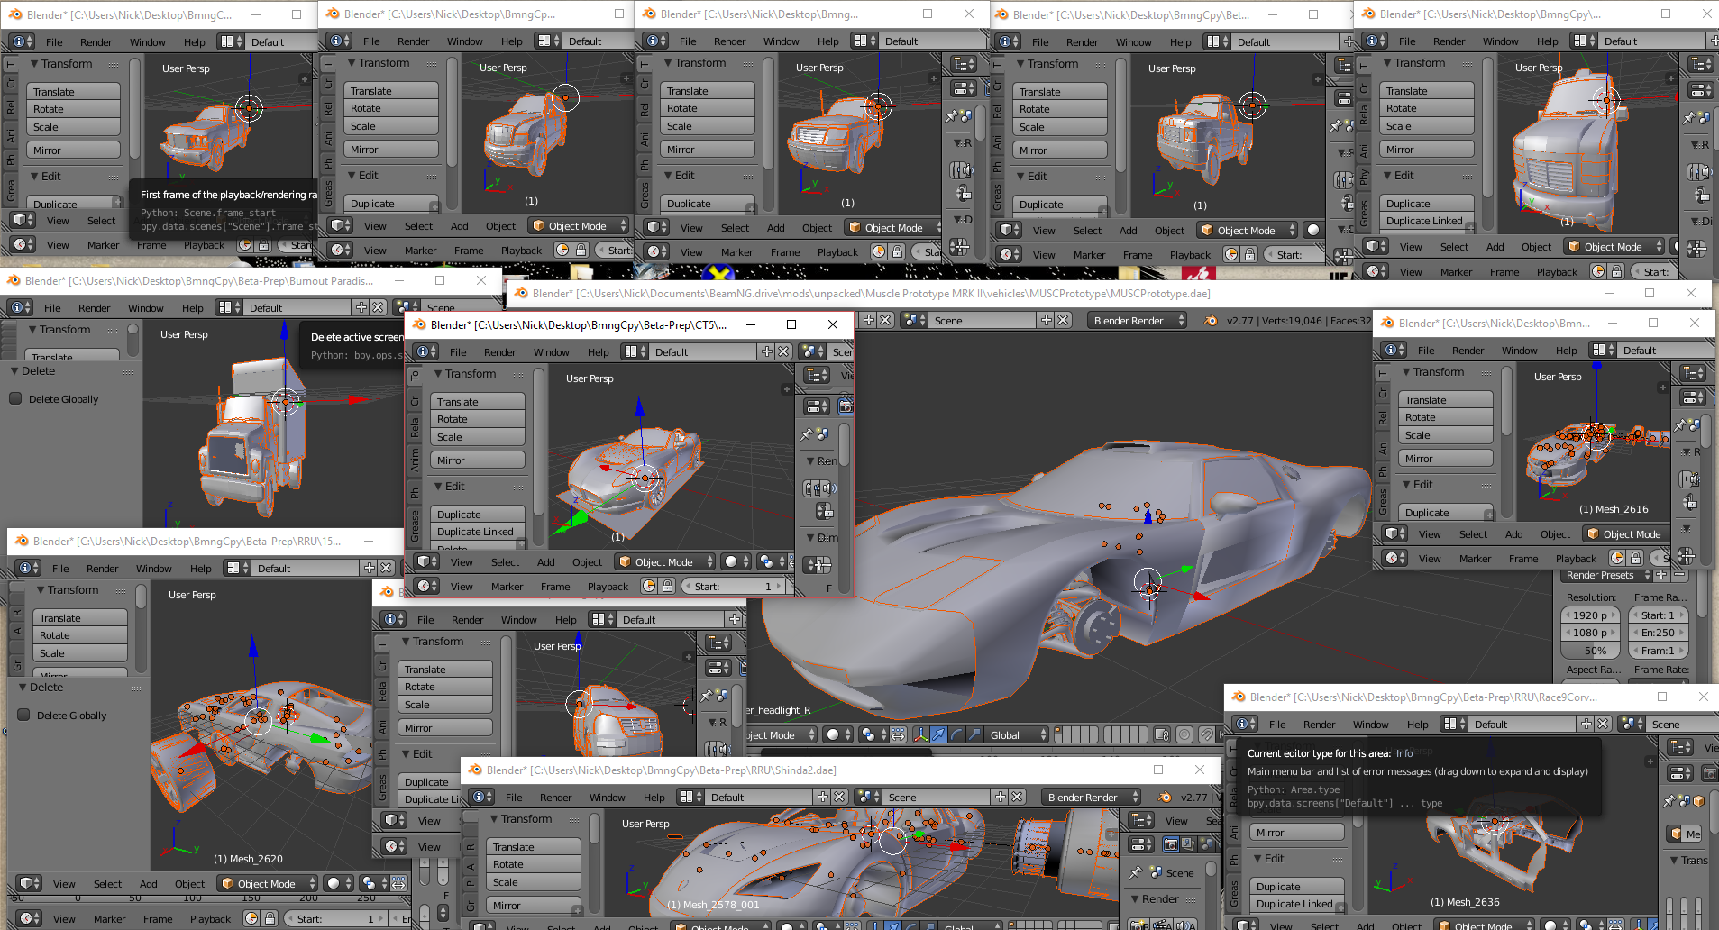
Task: Click timeline editor type icon in Mesh_2620 window
Action: [x=29, y=918]
